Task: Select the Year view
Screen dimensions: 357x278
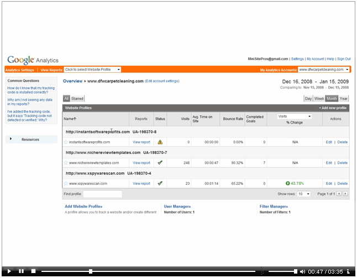Action: (x=344, y=98)
